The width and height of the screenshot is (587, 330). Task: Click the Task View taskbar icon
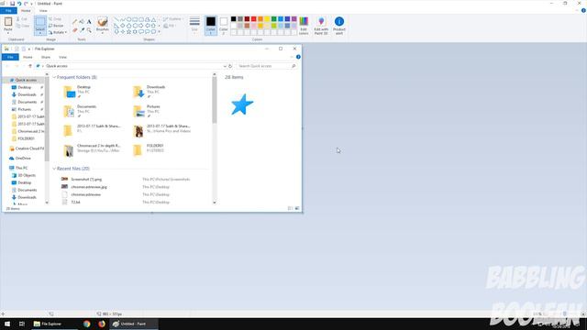(x=22, y=324)
